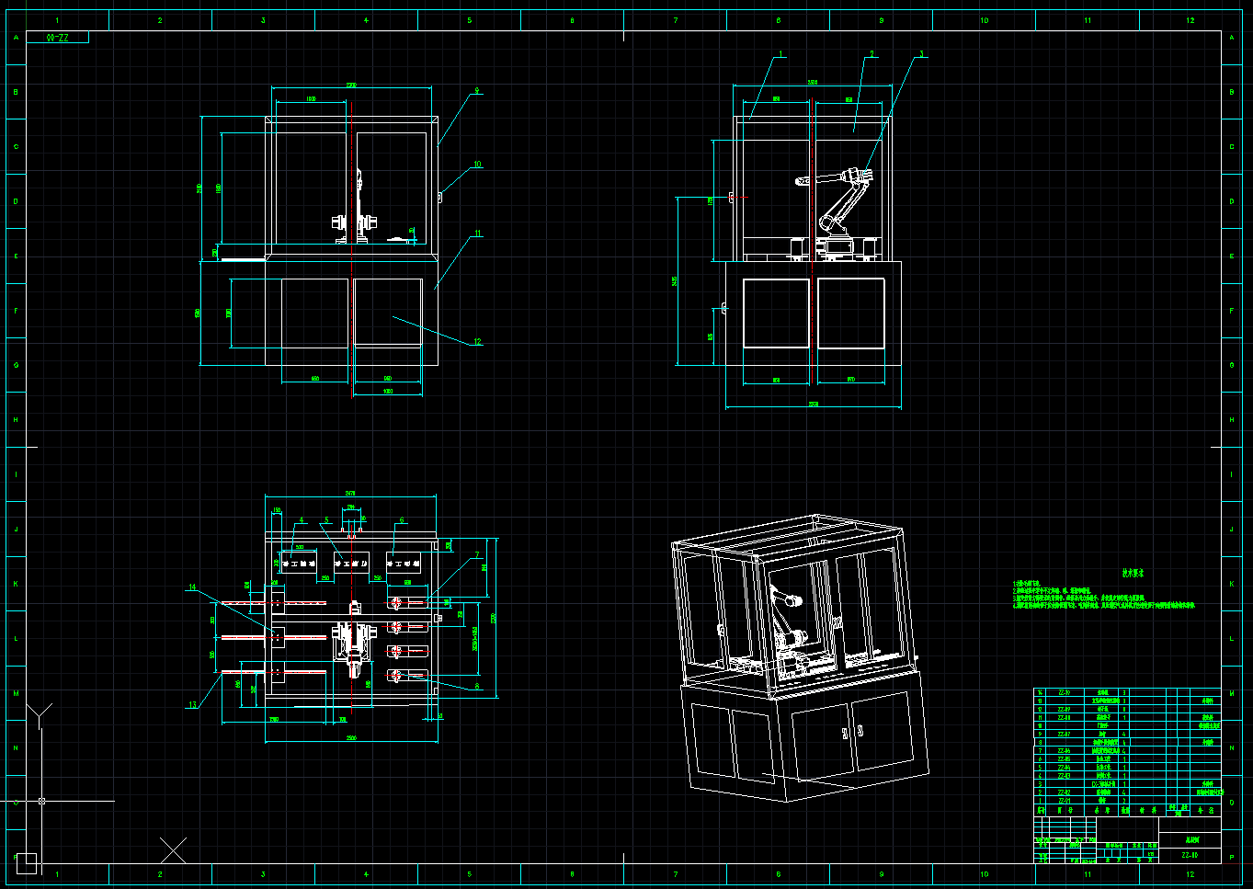The height and width of the screenshot is (889, 1253).
Task: Pick balloon number 5 in plan view
Action: click(326, 519)
